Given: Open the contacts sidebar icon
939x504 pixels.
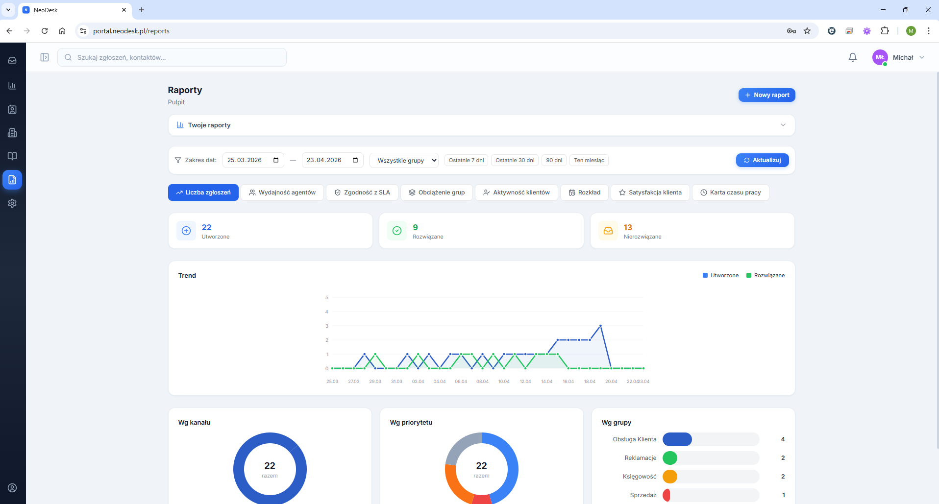Looking at the screenshot, I should (12, 109).
